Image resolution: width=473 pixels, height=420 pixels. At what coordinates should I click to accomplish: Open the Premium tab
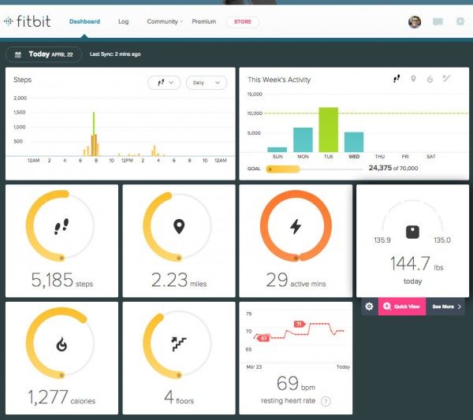coord(204,22)
